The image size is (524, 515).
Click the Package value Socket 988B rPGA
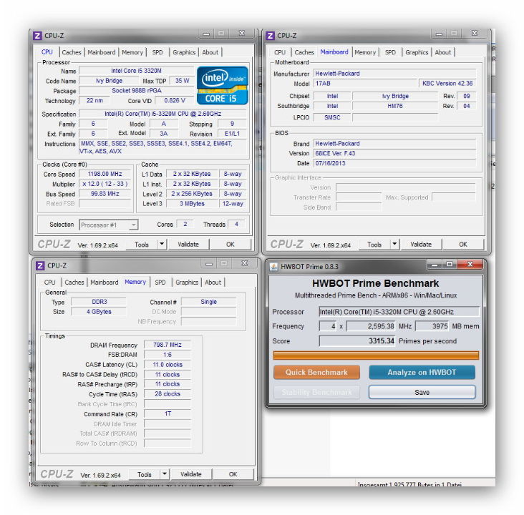(x=136, y=91)
